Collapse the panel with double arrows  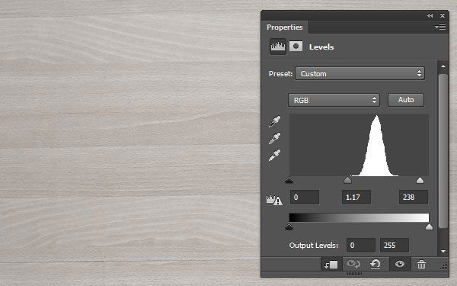click(x=430, y=16)
